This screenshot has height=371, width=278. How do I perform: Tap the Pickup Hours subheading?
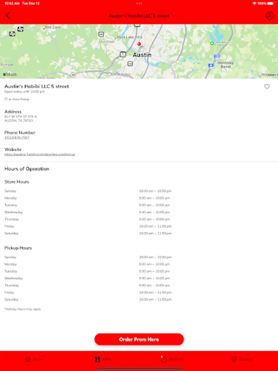18,248
